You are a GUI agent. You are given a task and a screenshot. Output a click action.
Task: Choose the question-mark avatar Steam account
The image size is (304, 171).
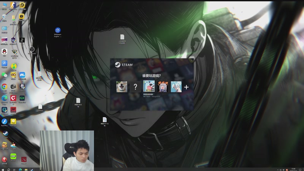(x=135, y=87)
